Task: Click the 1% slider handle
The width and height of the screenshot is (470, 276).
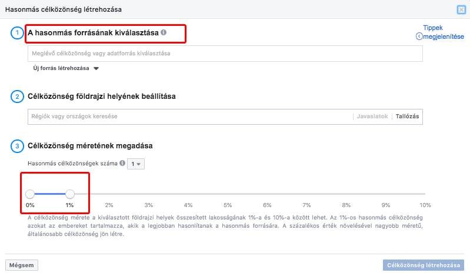Action: (70, 194)
